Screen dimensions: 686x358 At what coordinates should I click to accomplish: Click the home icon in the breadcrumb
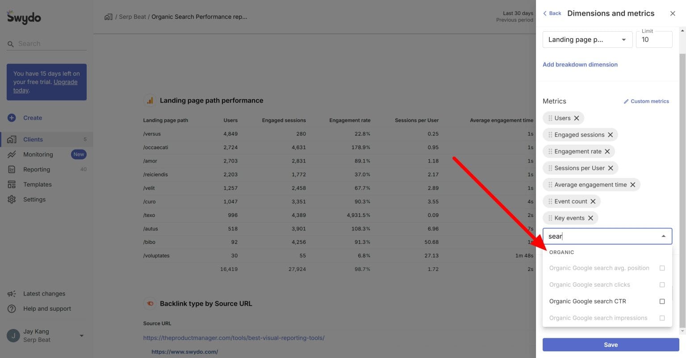pyautogui.click(x=108, y=16)
